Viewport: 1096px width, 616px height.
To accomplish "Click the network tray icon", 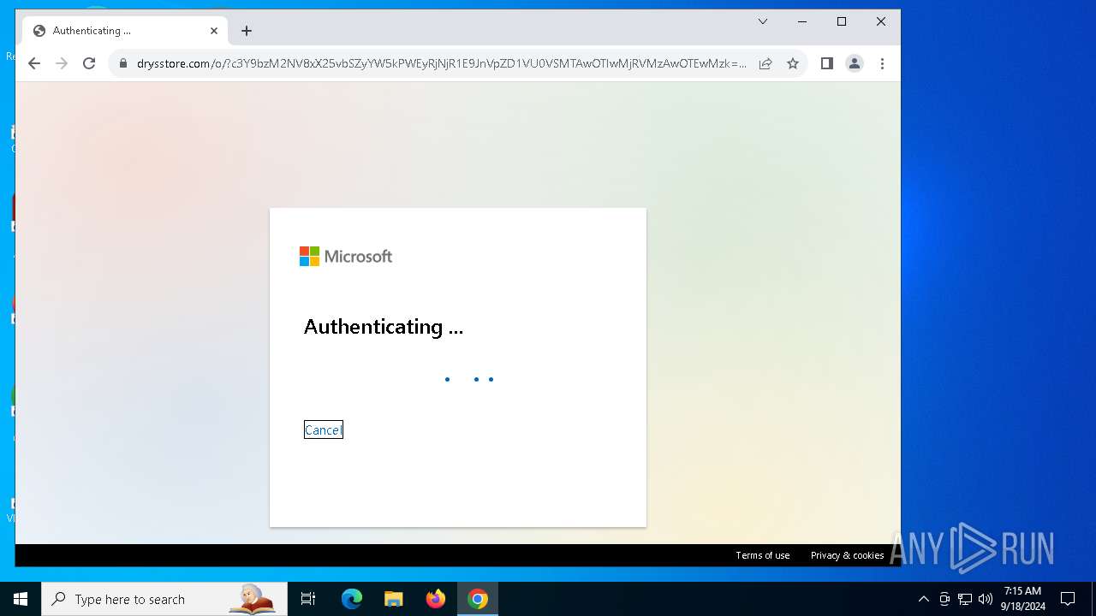I will click(x=965, y=599).
